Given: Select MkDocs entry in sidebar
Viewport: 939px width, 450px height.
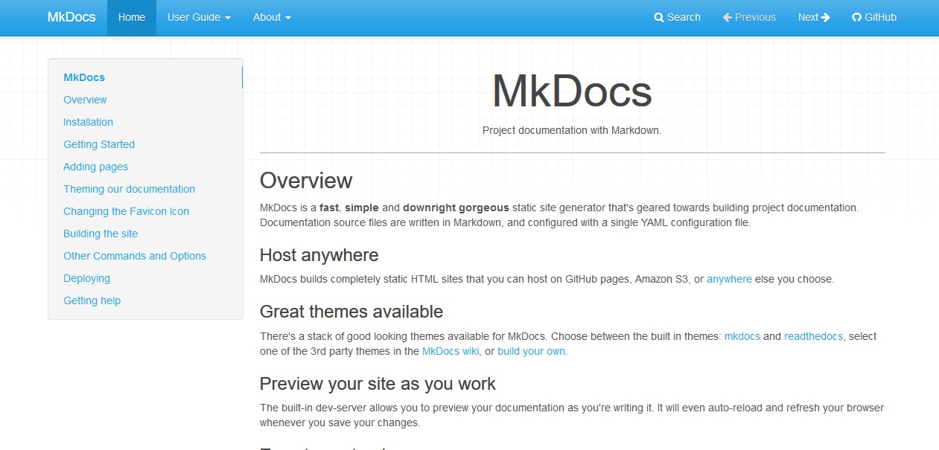Looking at the screenshot, I should (x=84, y=77).
